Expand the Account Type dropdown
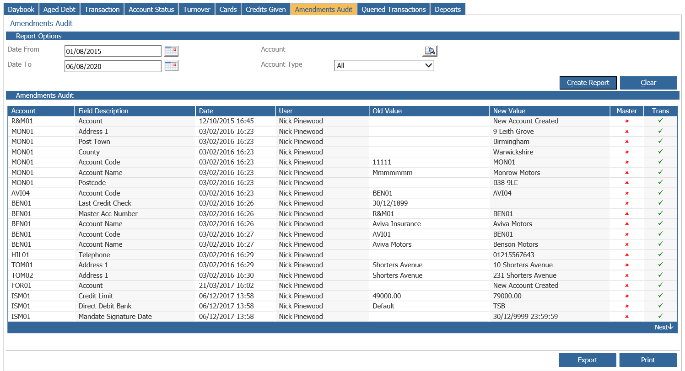 pos(384,66)
